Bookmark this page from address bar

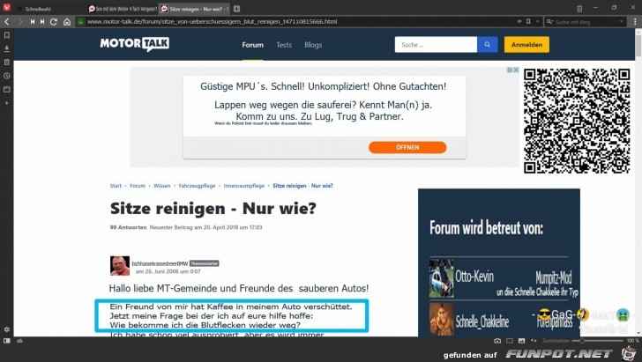point(528,22)
